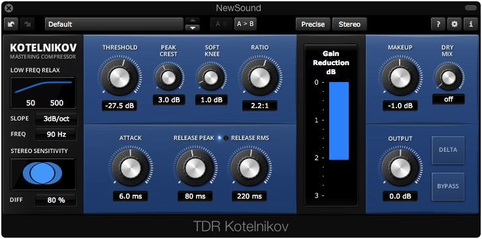Toggle the dark Release RMS LED
This screenshot has width=482, height=239.
tap(226, 138)
